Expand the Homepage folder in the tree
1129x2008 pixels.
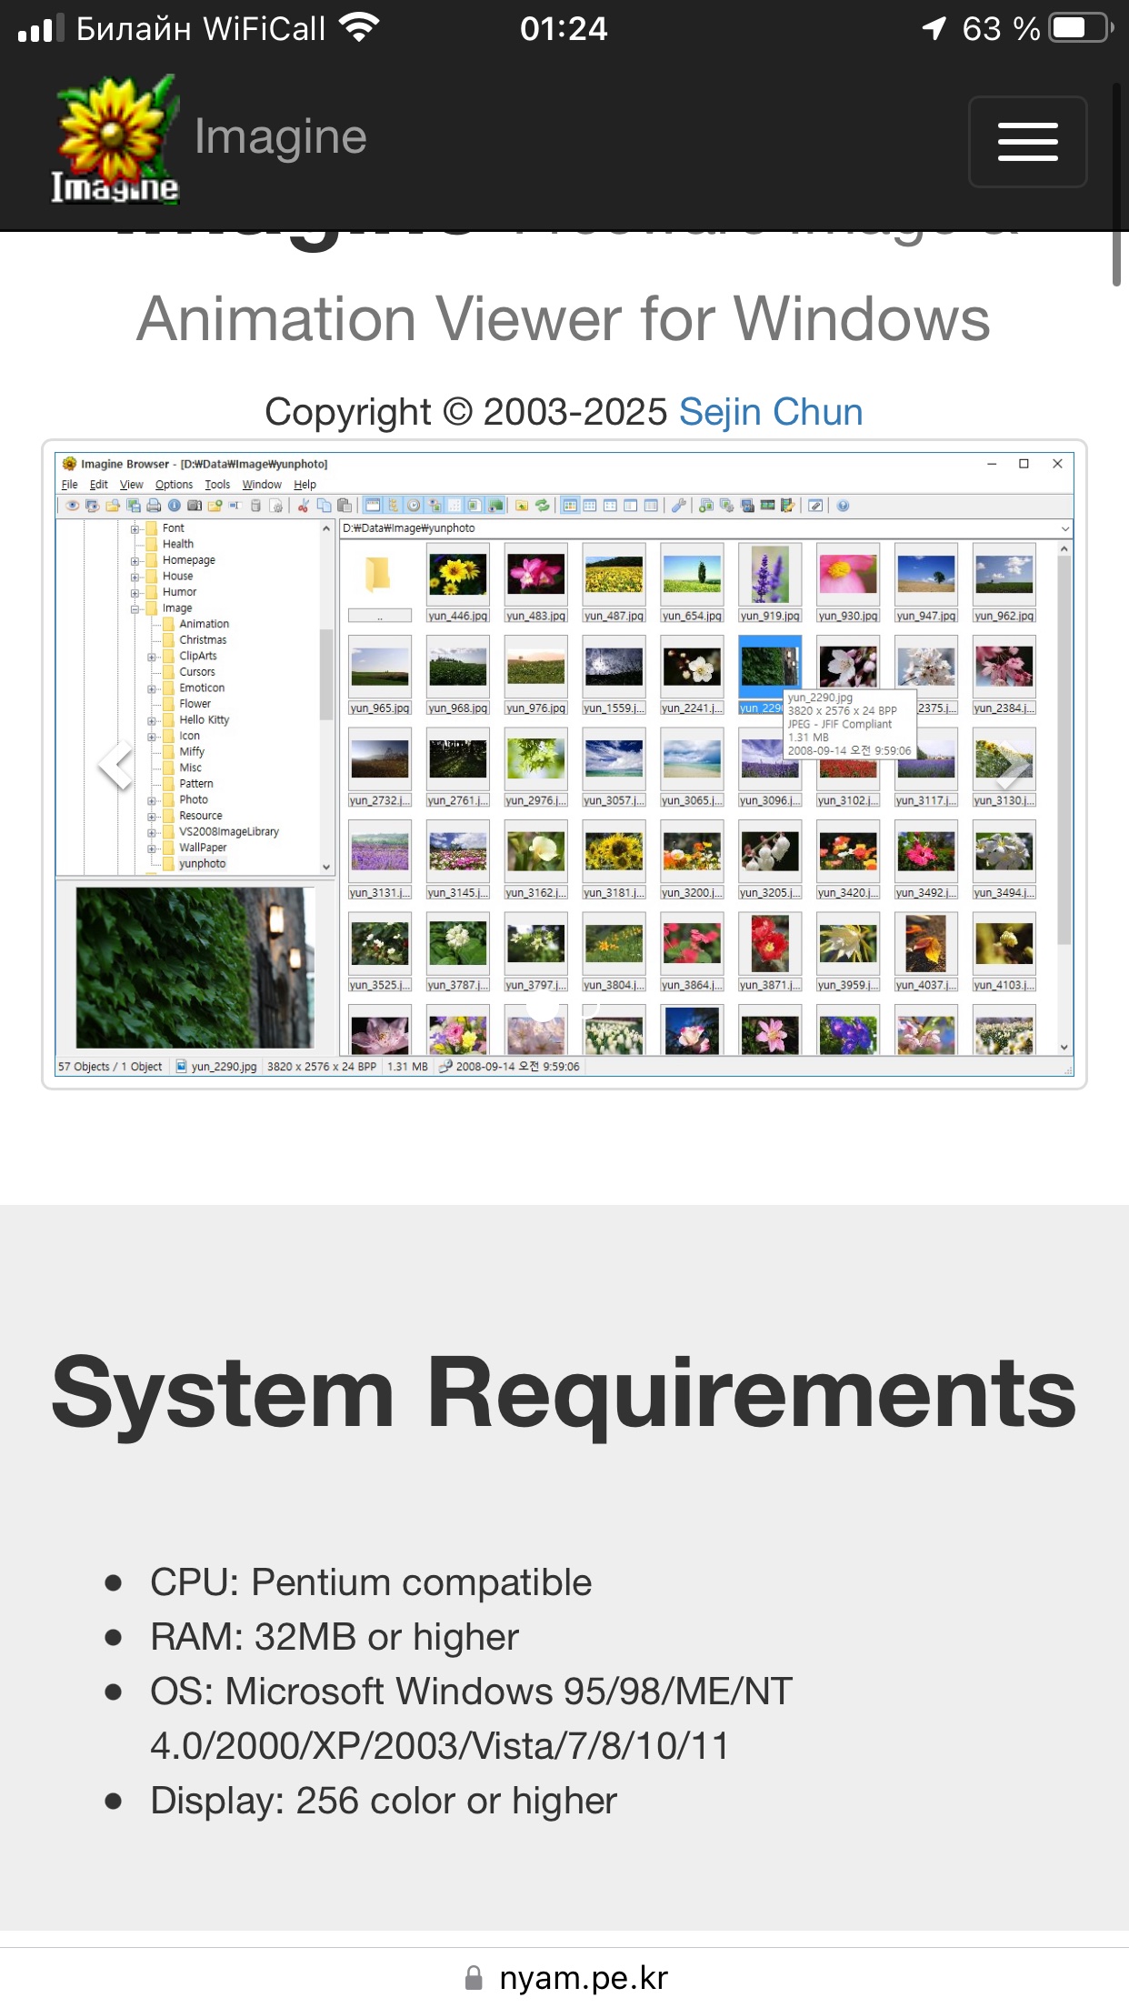coord(135,561)
